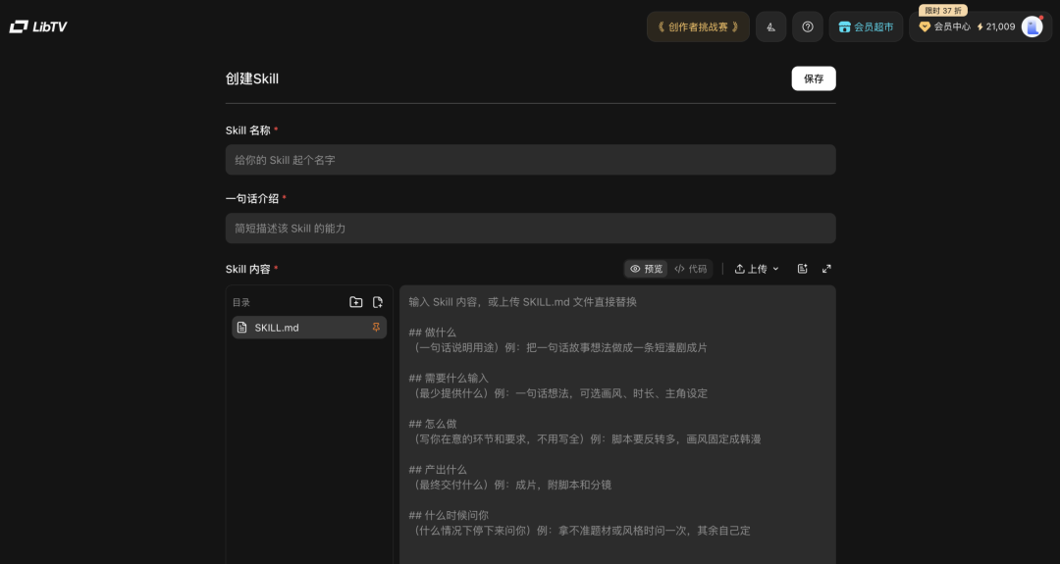This screenshot has width=1060, height=564.
Task: Open the clean-up brush icon button
Action: [x=770, y=27]
